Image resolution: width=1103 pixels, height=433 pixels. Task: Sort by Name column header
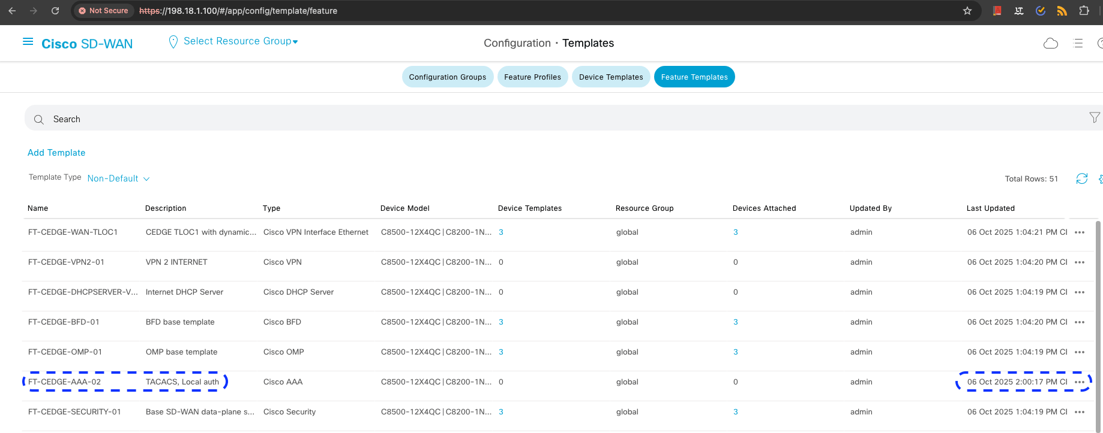(x=38, y=208)
